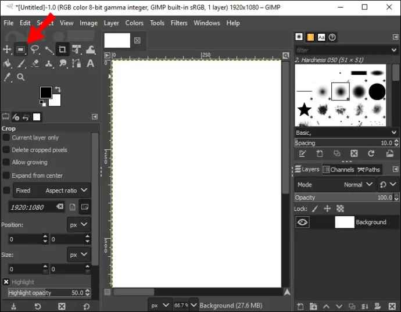Select the Zoom magnifier tool

(x=21, y=77)
